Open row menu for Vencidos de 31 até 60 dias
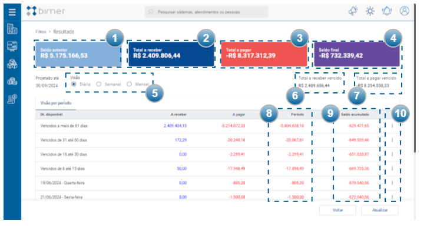The height and width of the screenshot is (231, 427). (392, 140)
